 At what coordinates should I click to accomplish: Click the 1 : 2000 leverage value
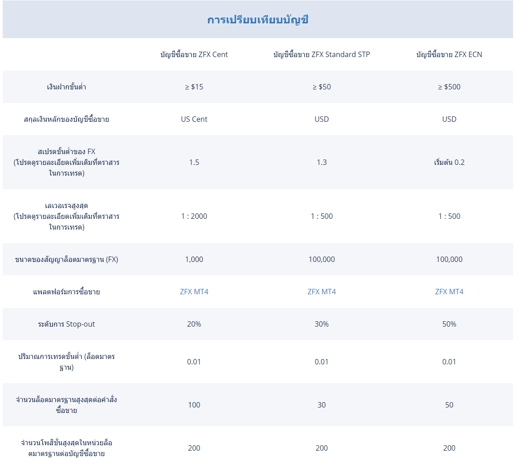194,217
